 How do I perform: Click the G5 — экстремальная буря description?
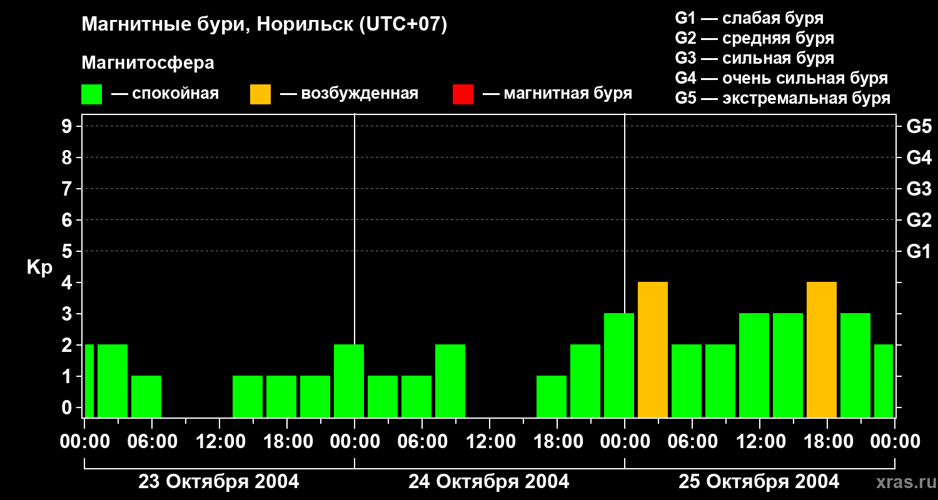pos(782,98)
